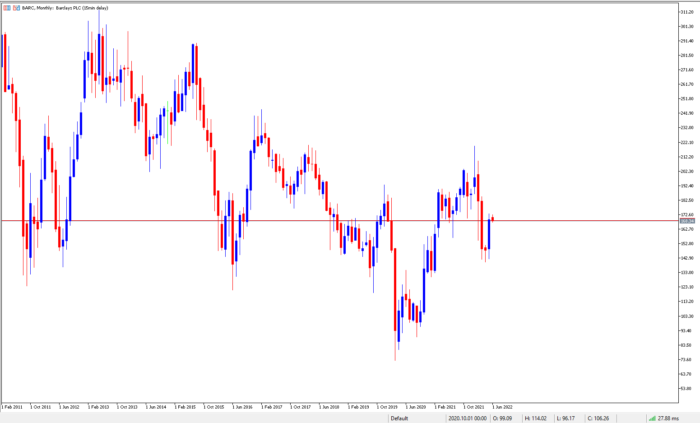Image resolution: width=700 pixels, height=423 pixels.
Task: Click the L: 96.17 low price cell
Action: (566, 418)
